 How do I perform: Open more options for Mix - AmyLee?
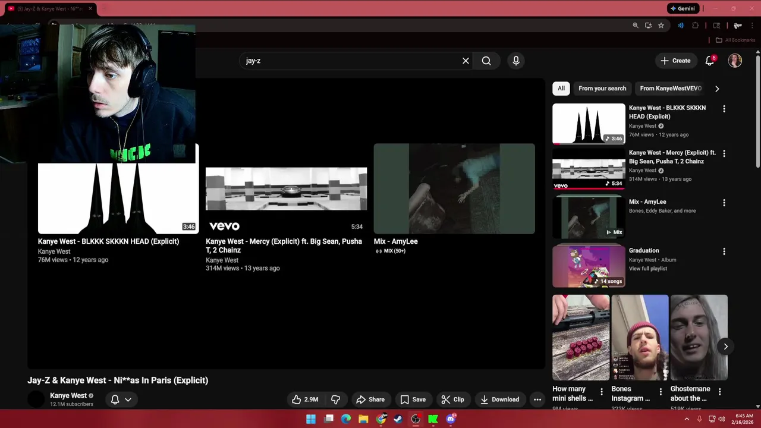(724, 203)
